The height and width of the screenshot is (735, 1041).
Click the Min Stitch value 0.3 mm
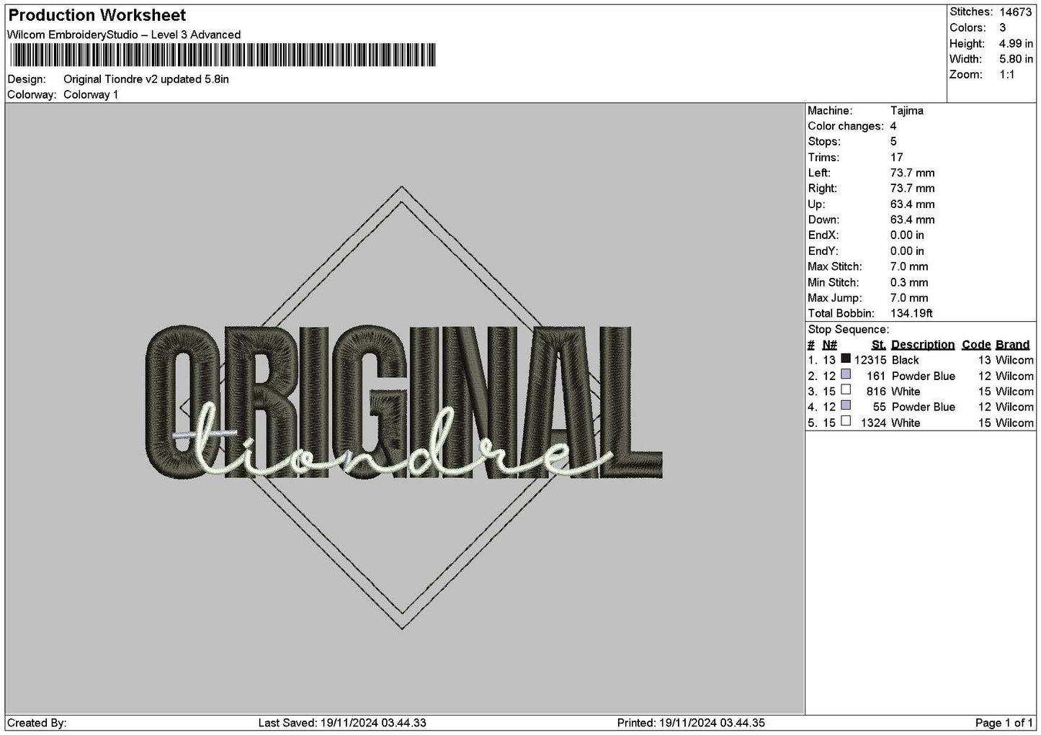tap(909, 282)
